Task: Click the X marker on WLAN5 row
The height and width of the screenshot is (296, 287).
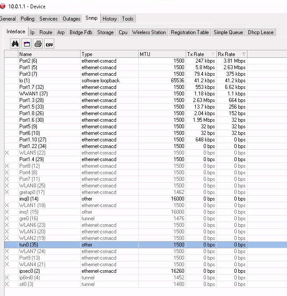Action: pos(7,153)
